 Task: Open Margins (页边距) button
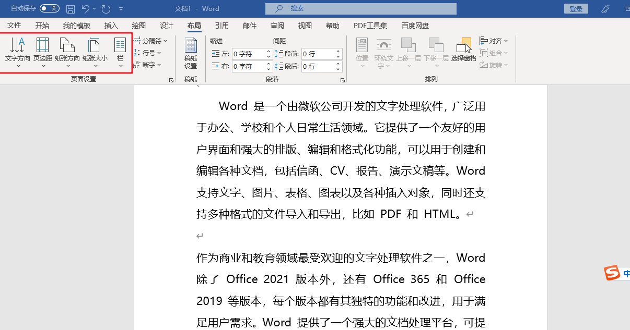43,52
